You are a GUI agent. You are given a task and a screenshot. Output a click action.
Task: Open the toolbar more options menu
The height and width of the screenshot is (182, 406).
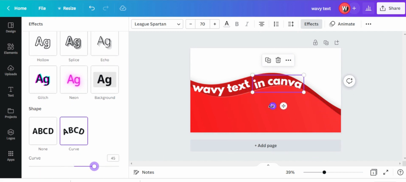pos(368,24)
